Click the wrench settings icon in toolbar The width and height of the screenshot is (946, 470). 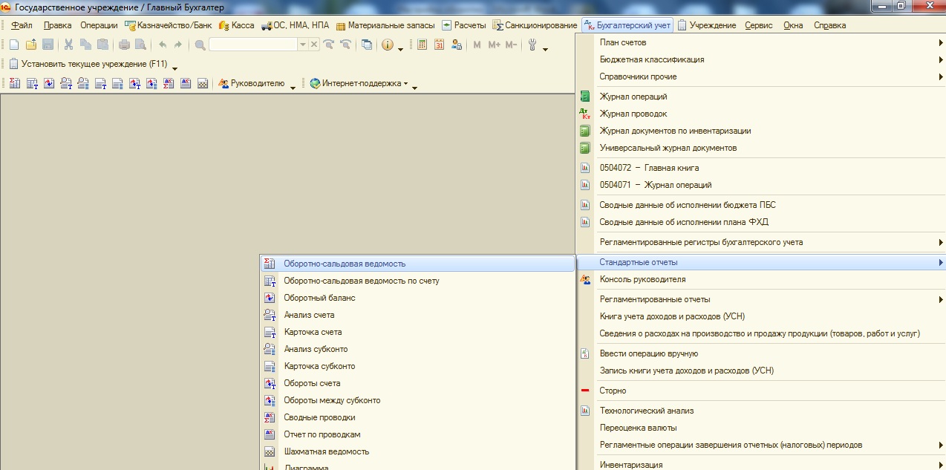(x=532, y=45)
